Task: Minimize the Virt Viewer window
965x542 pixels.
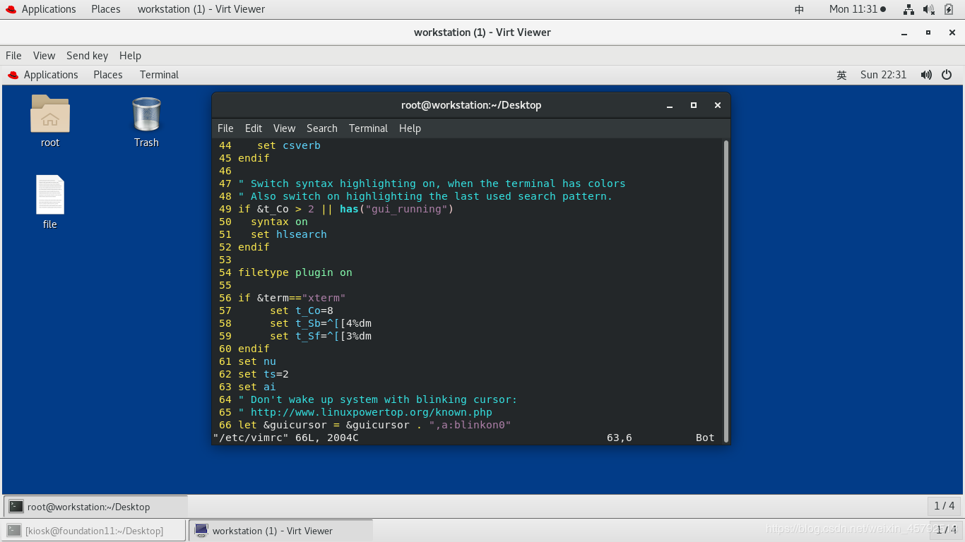Action: (x=904, y=32)
